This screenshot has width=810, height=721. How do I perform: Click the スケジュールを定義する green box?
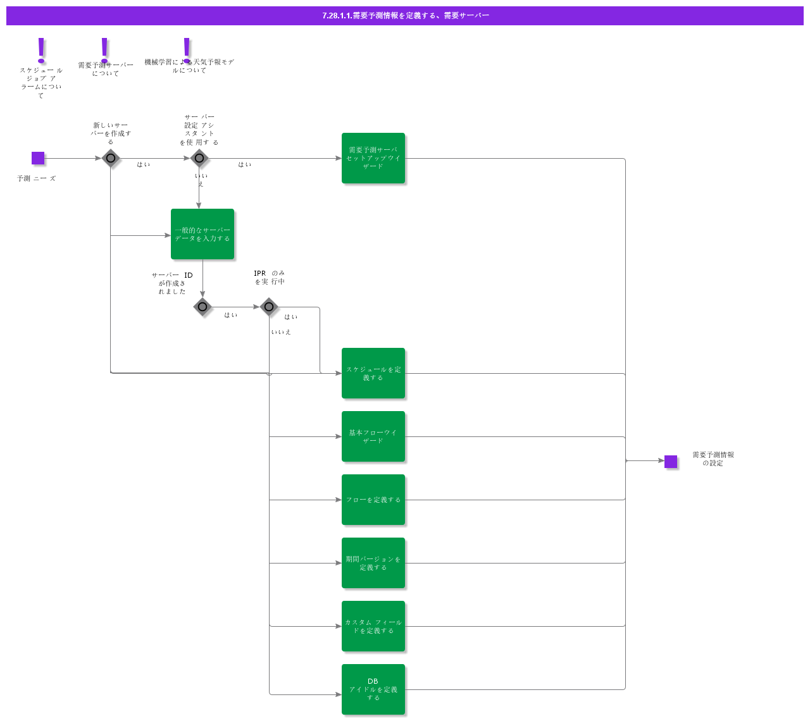373,373
